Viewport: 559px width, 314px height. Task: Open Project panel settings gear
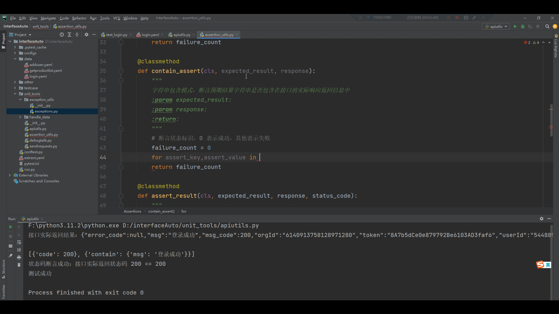pyautogui.click(x=86, y=35)
